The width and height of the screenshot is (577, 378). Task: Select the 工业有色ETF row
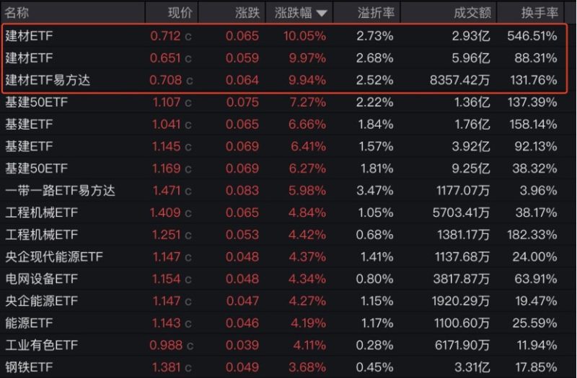(282, 345)
